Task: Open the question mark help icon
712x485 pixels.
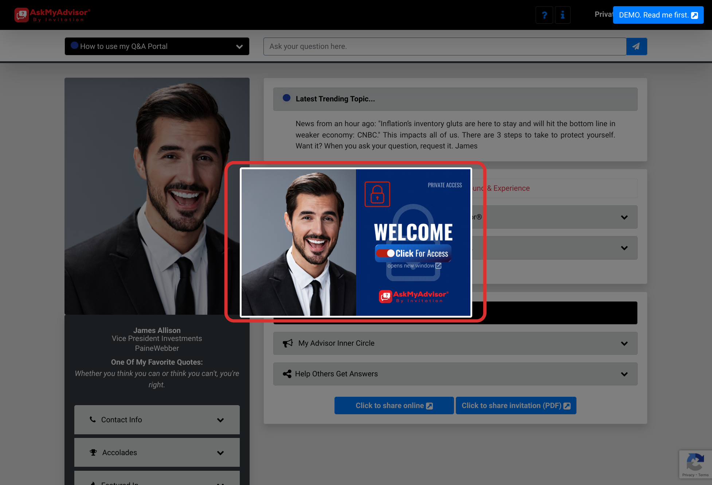Action: (x=544, y=15)
